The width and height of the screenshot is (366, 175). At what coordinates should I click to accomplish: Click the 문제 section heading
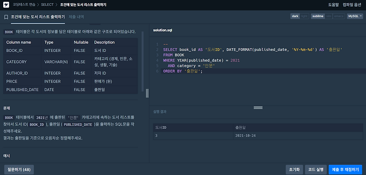pos(6,108)
